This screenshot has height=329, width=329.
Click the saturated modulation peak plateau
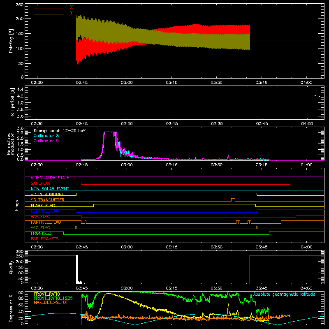point(110,132)
